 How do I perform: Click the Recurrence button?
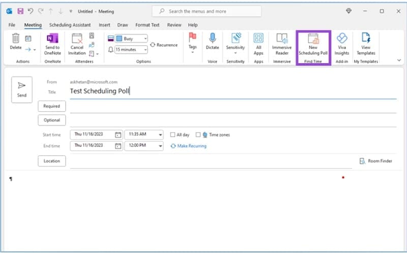164,45
